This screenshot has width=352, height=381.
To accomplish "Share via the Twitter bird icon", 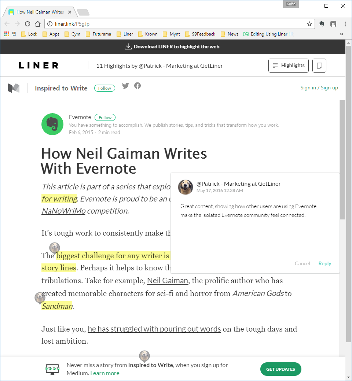I will pos(125,86).
